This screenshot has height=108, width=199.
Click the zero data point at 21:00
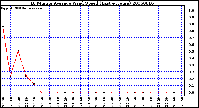point(50,92)
